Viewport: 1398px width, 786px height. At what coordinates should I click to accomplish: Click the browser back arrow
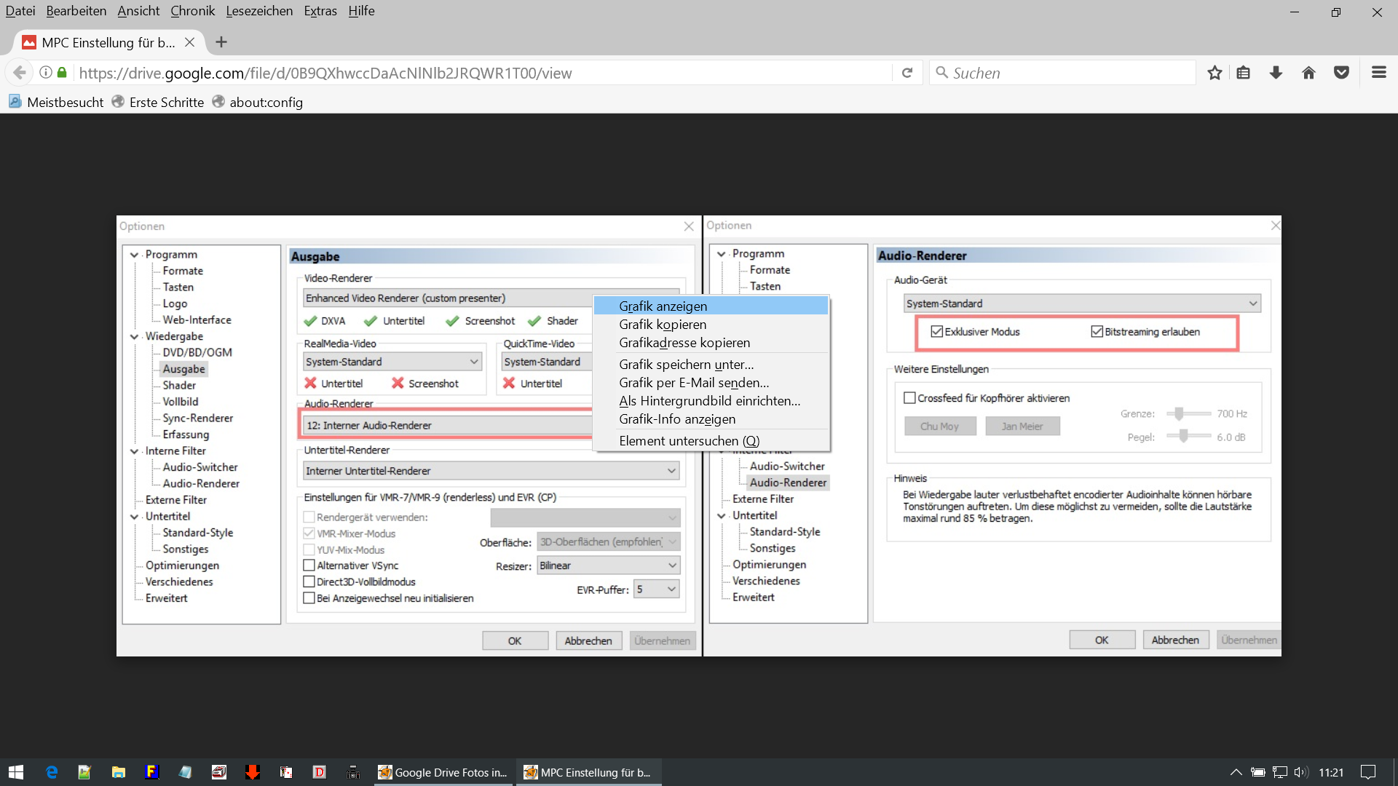(20, 73)
